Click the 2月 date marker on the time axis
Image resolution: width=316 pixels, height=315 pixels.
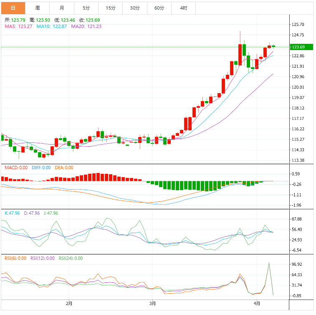point(69,303)
